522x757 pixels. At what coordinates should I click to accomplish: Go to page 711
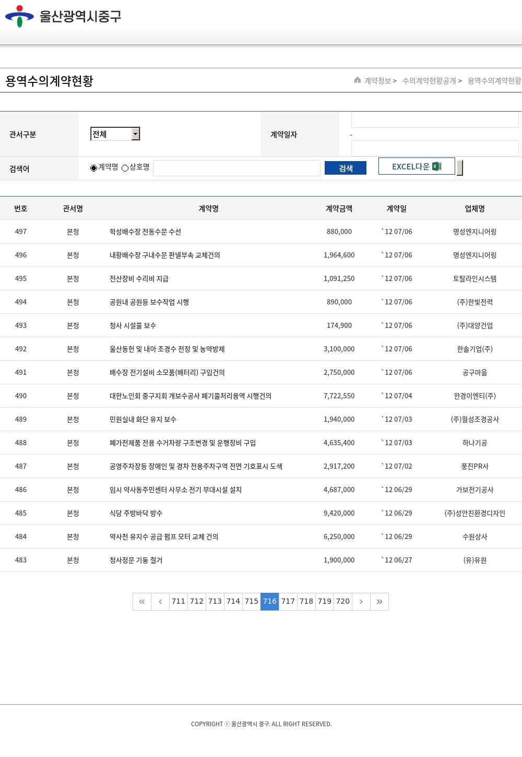[x=179, y=602]
